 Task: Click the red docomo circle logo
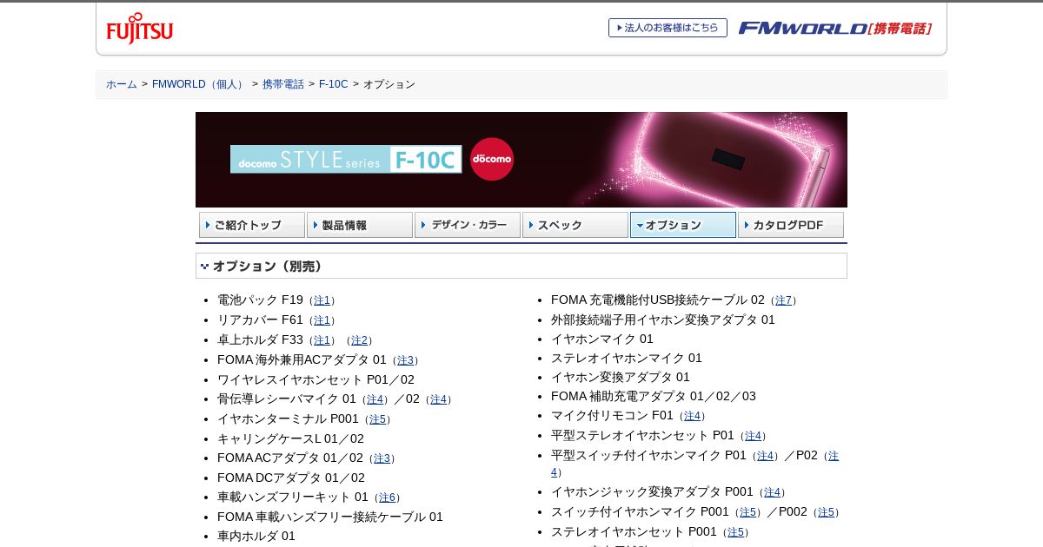pos(492,159)
